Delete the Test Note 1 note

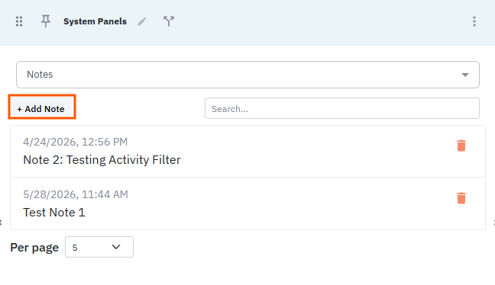461,198
